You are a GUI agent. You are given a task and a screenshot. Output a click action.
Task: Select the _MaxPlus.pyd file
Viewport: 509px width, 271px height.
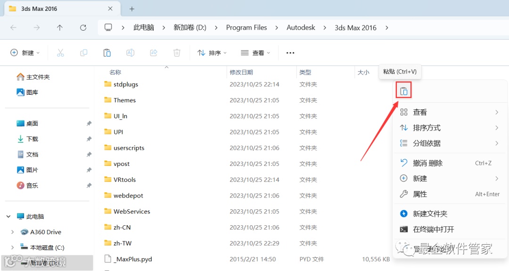tap(128, 259)
